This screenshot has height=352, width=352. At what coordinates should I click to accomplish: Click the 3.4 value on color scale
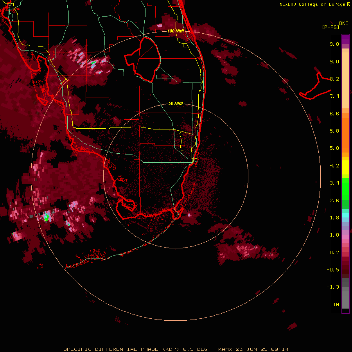point(334,183)
